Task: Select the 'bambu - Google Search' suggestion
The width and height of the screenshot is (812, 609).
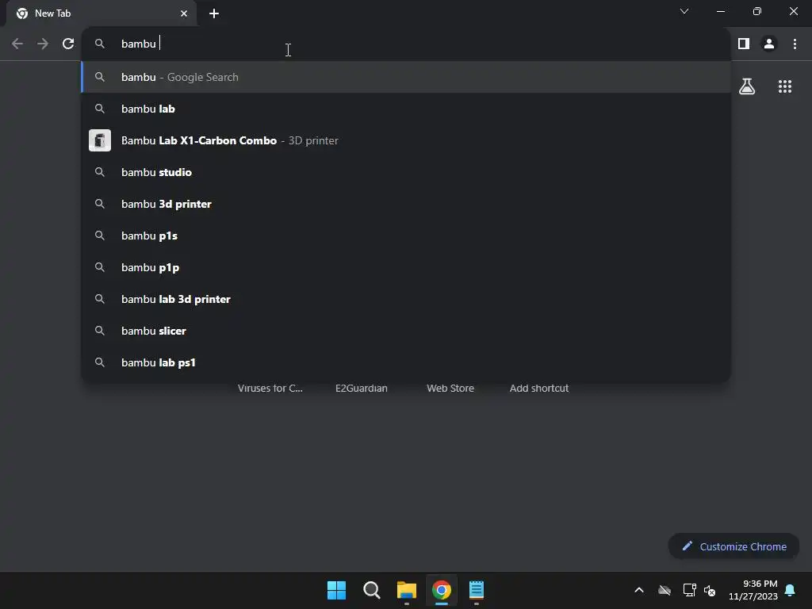Action: (406, 77)
